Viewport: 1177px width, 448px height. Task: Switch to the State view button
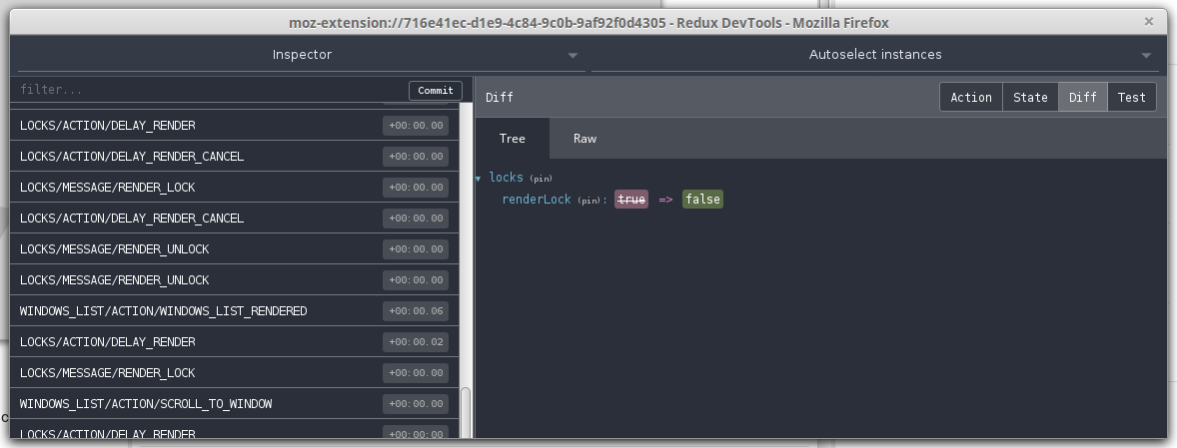coord(1030,98)
